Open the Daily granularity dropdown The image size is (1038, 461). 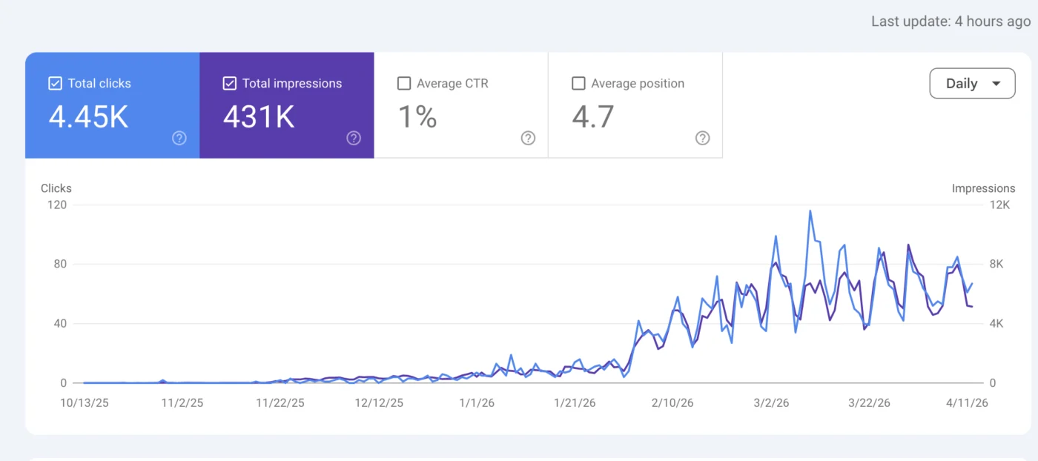click(x=972, y=84)
